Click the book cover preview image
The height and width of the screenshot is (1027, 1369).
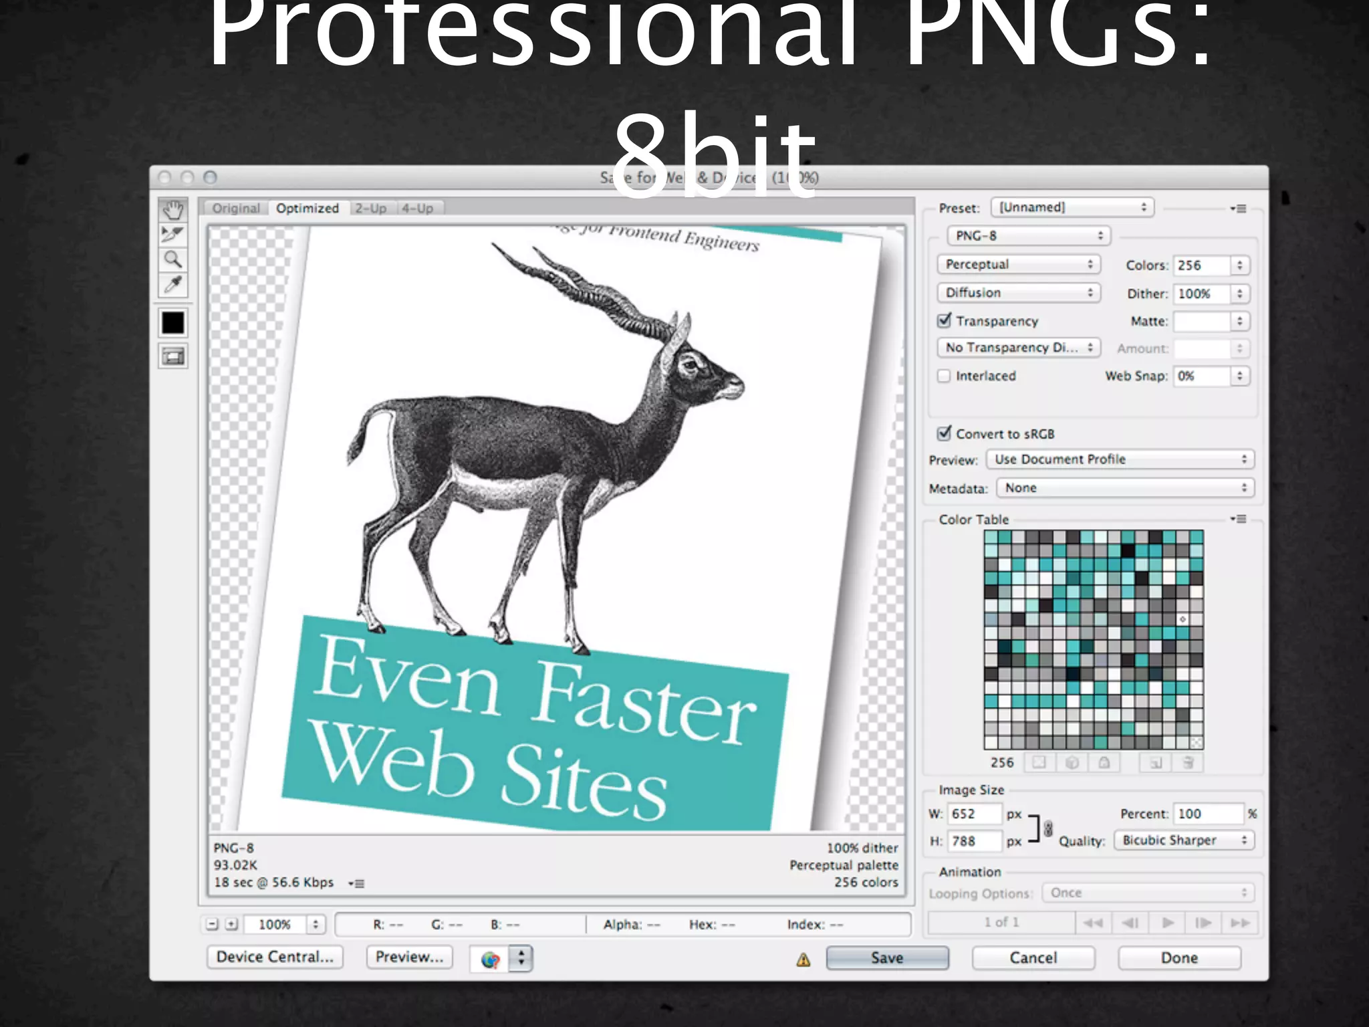click(x=557, y=529)
